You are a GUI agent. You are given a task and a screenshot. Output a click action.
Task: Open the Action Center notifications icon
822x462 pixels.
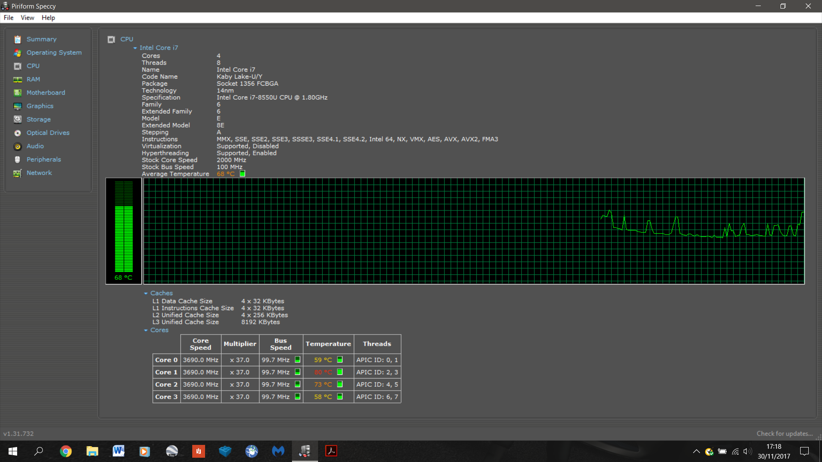click(x=804, y=451)
